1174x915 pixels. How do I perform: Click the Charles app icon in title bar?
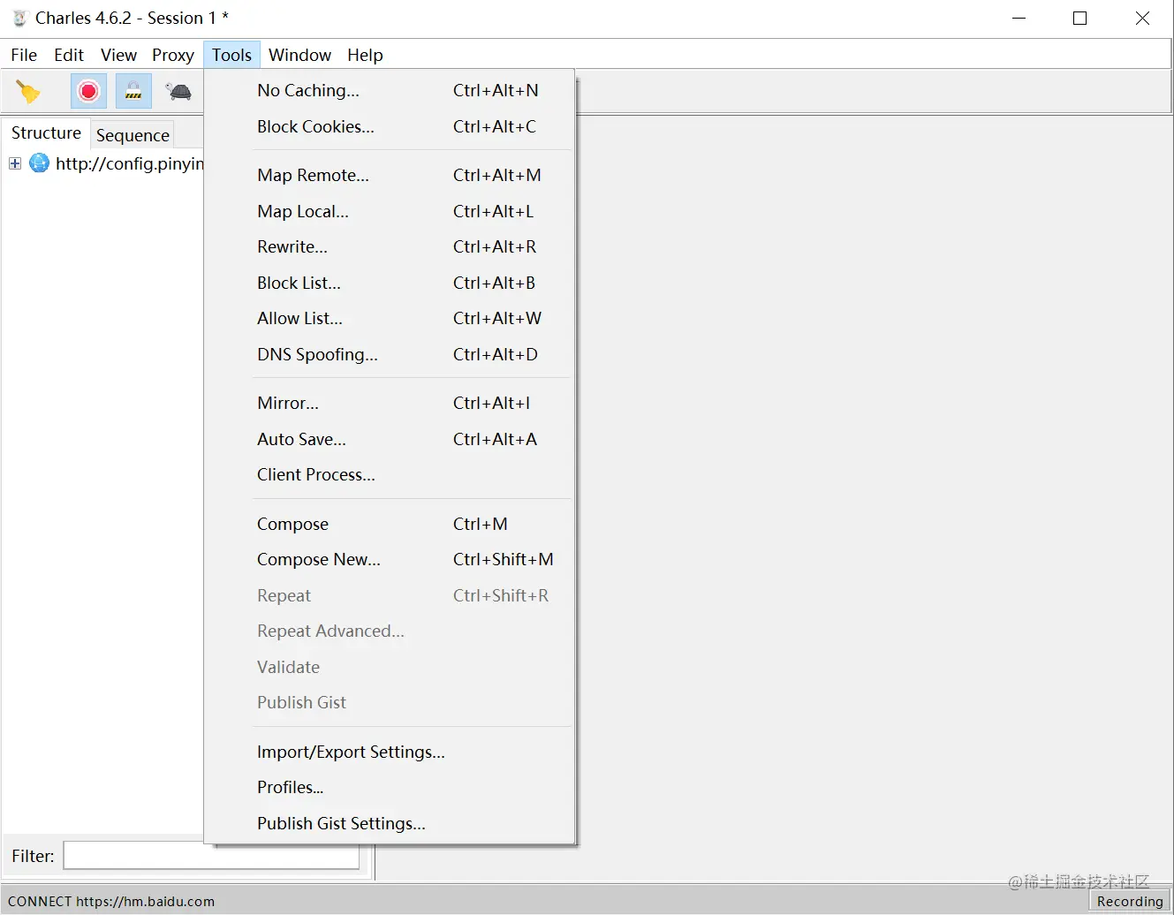click(19, 18)
